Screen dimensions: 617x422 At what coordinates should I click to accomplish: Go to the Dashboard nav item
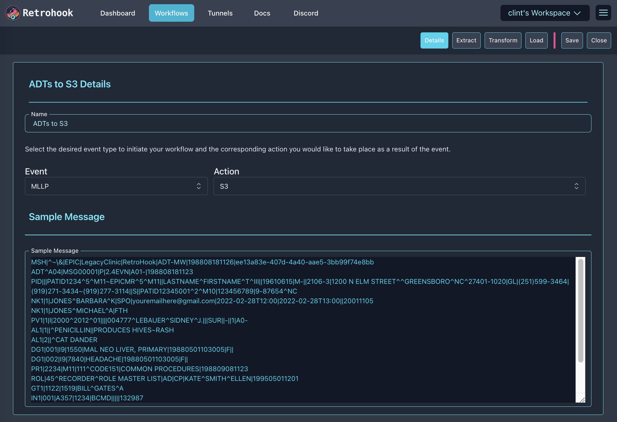[x=118, y=13]
